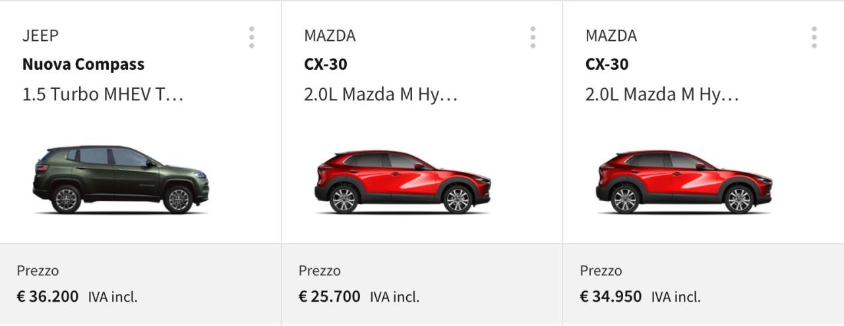Open the Nuova Compass model title
Image resolution: width=844 pixels, height=326 pixels.
point(83,65)
